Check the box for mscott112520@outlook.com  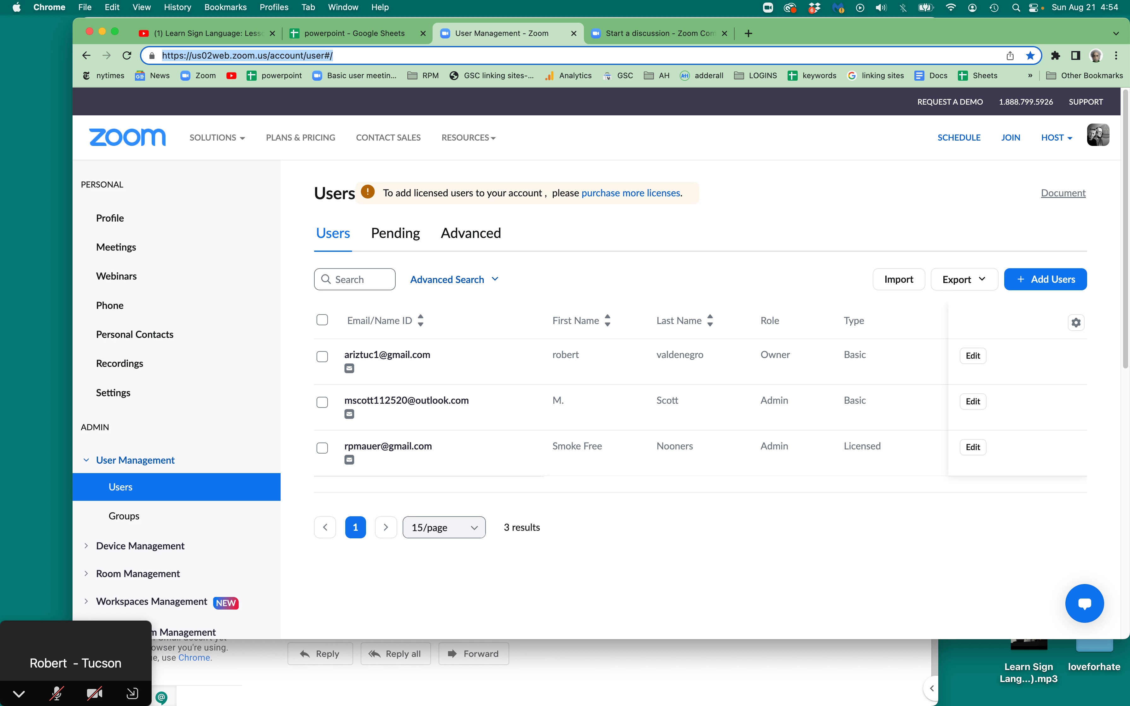coord(322,402)
